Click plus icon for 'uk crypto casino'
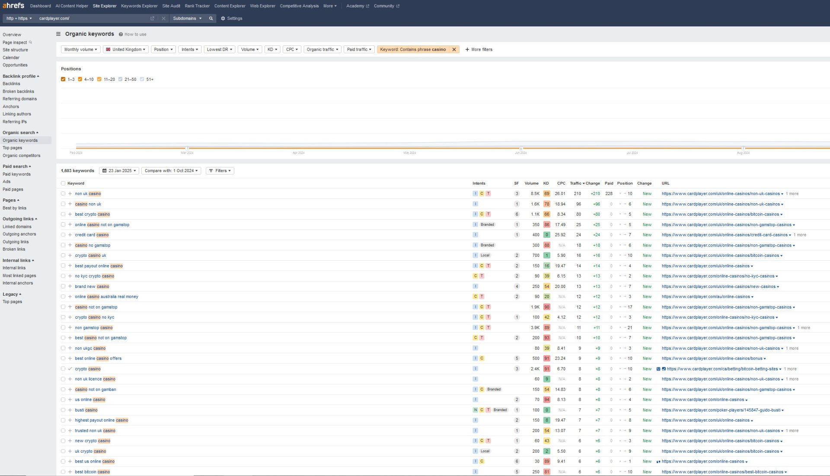This screenshot has height=476, width=830. (70, 451)
